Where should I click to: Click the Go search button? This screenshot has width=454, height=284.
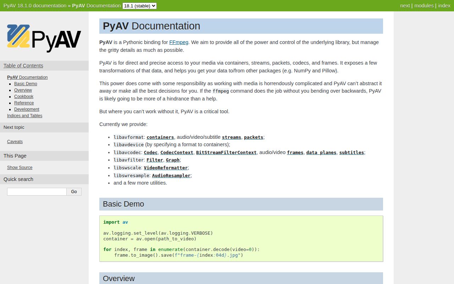(74, 192)
